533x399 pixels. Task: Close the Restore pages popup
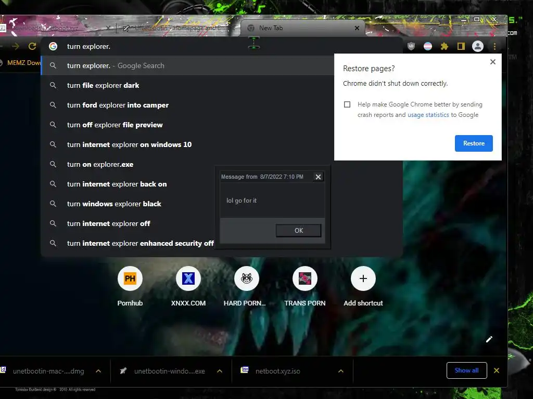493,62
